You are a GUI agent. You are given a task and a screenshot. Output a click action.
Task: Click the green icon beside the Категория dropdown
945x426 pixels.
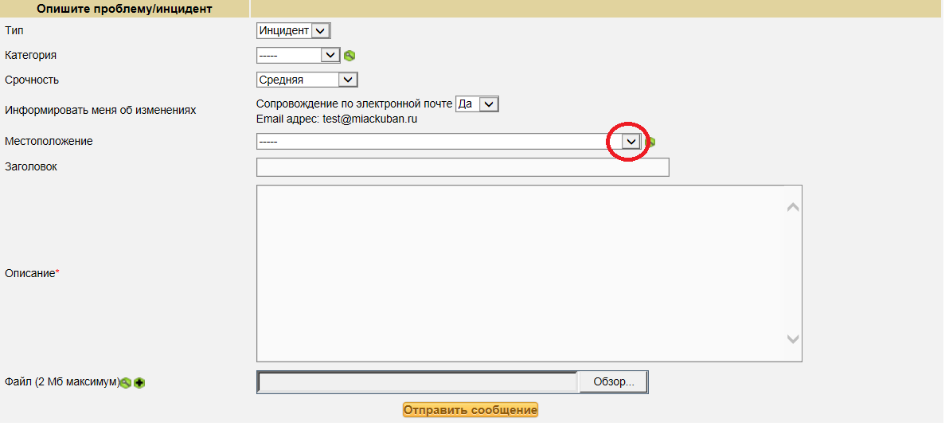(x=349, y=56)
